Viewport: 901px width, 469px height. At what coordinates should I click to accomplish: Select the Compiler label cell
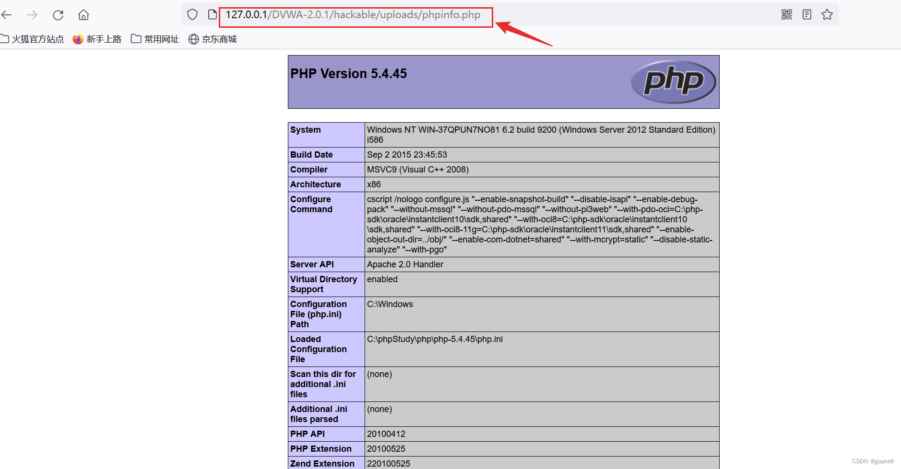pos(326,170)
